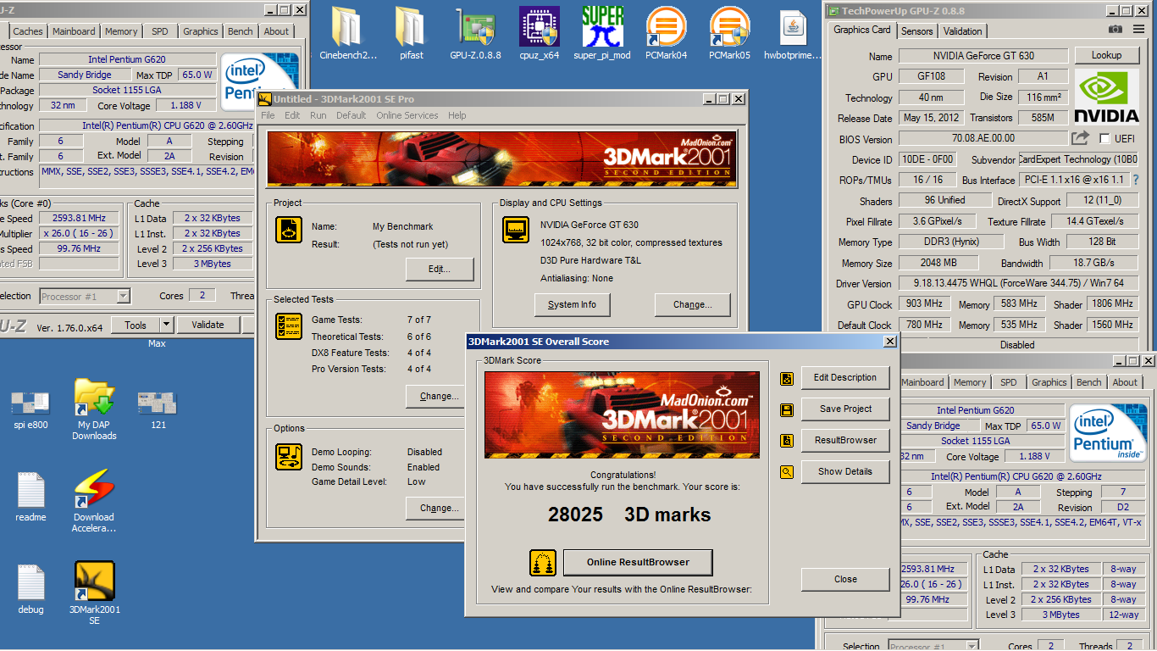This screenshot has height=651, width=1157.
Task: Open the Disabled dropdown in GPU-Z
Action: 1017,345
